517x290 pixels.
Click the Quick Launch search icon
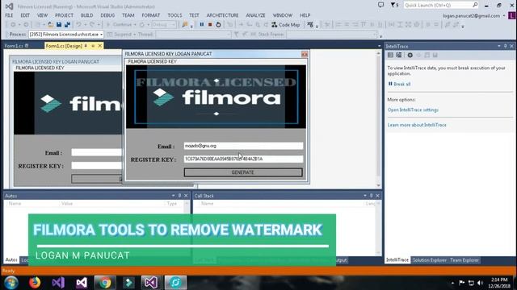click(x=475, y=5)
